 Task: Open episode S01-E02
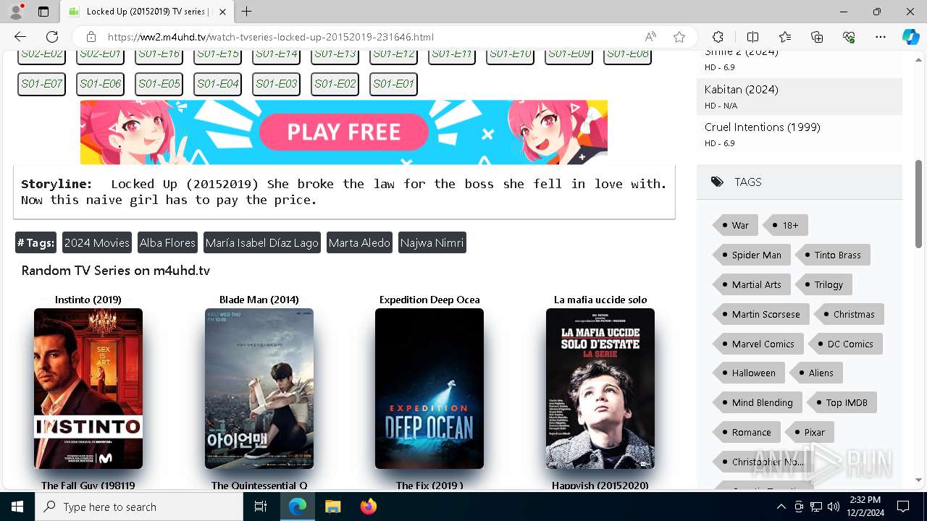pyautogui.click(x=335, y=84)
